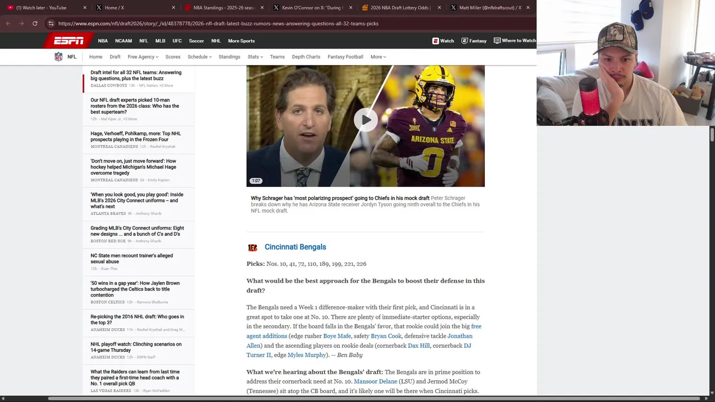Click the NFL shield logo icon

58,57
